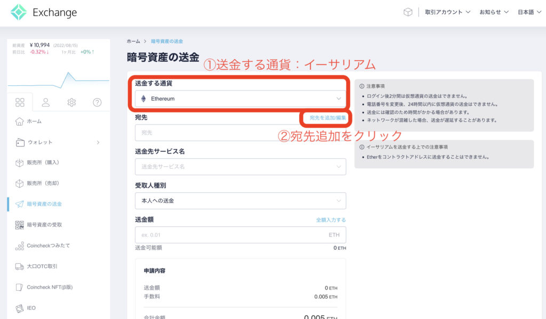Image resolution: width=546 pixels, height=319 pixels.
Task: Open the 受取人種別 dropdown
Action: 240,201
